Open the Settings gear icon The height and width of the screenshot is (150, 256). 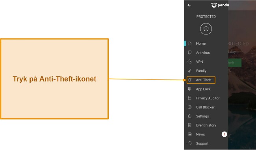tap(189, 116)
